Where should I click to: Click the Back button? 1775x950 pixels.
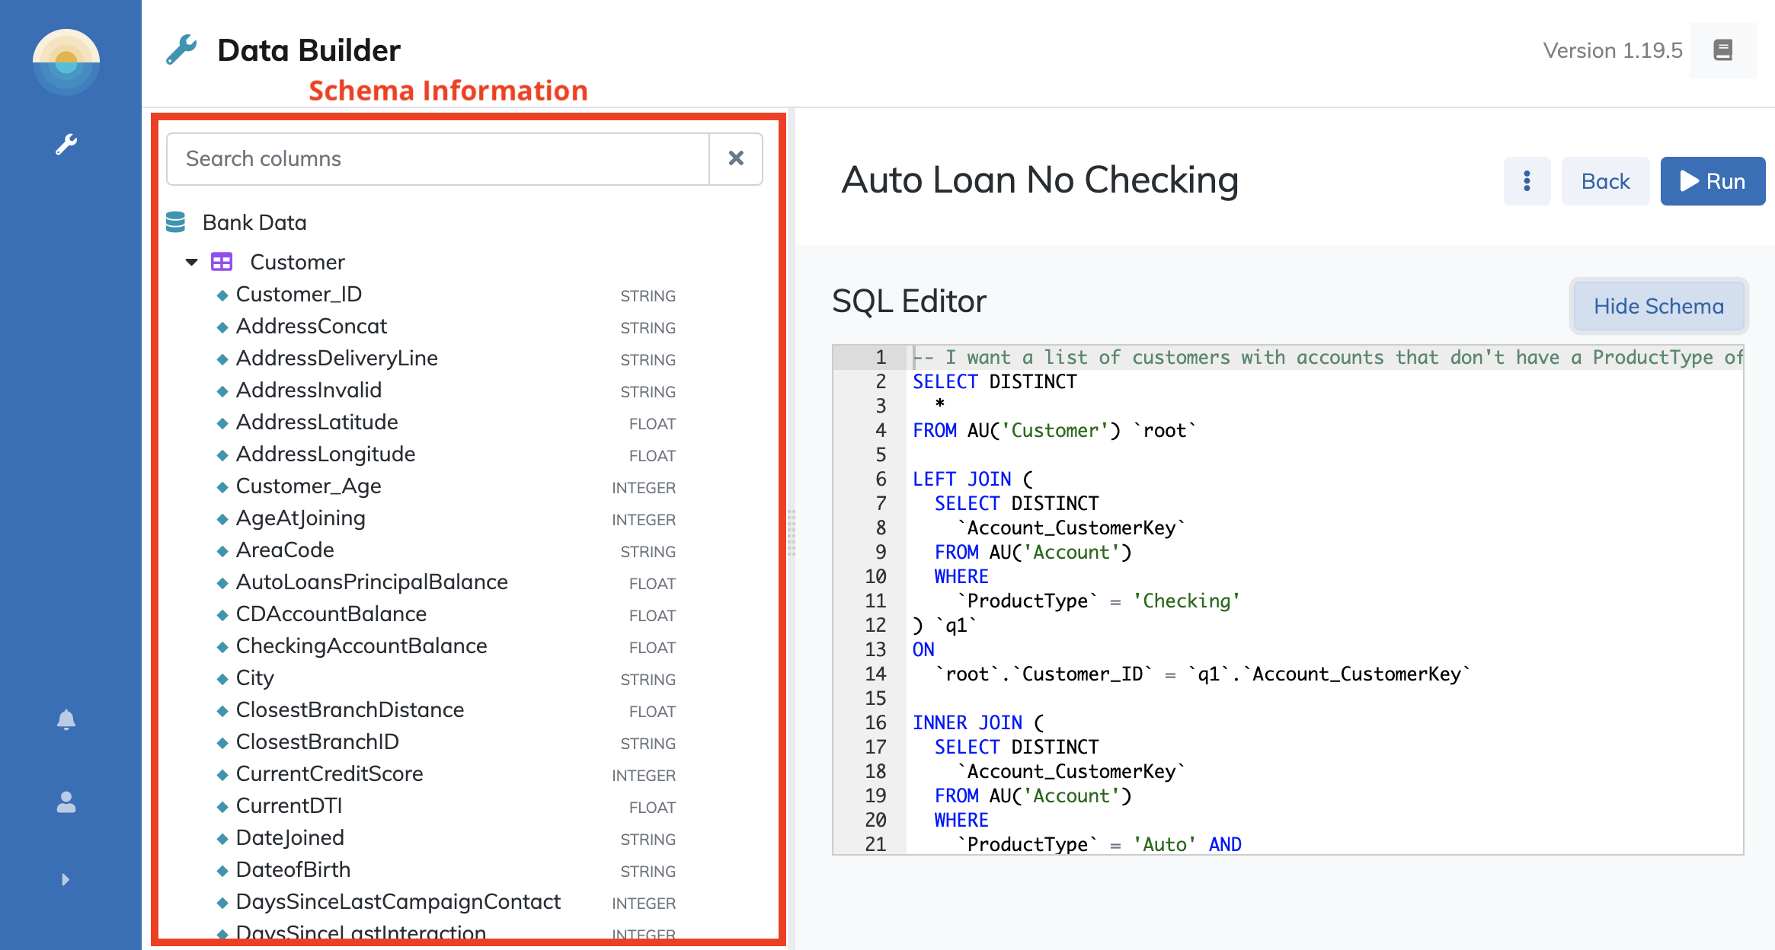[x=1605, y=181]
